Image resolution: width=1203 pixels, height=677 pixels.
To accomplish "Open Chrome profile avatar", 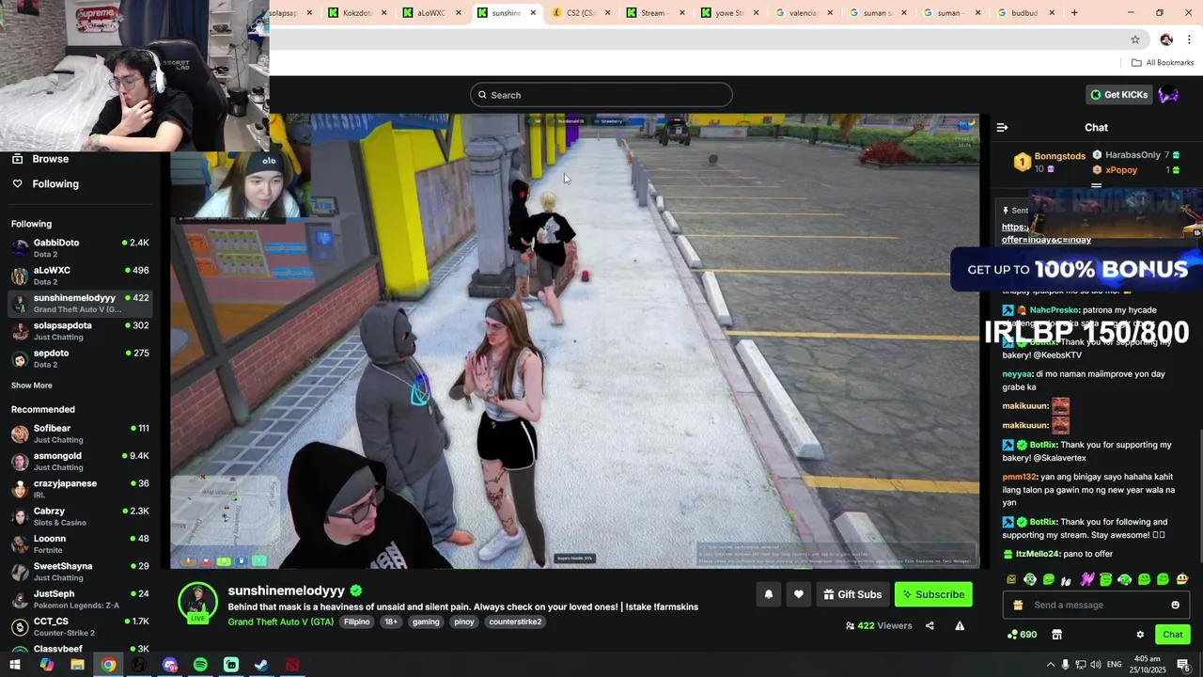I will pyautogui.click(x=1166, y=39).
